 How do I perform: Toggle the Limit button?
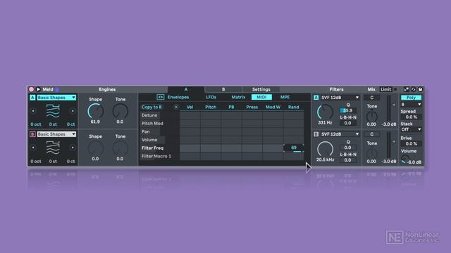click(x=386, y=89)
